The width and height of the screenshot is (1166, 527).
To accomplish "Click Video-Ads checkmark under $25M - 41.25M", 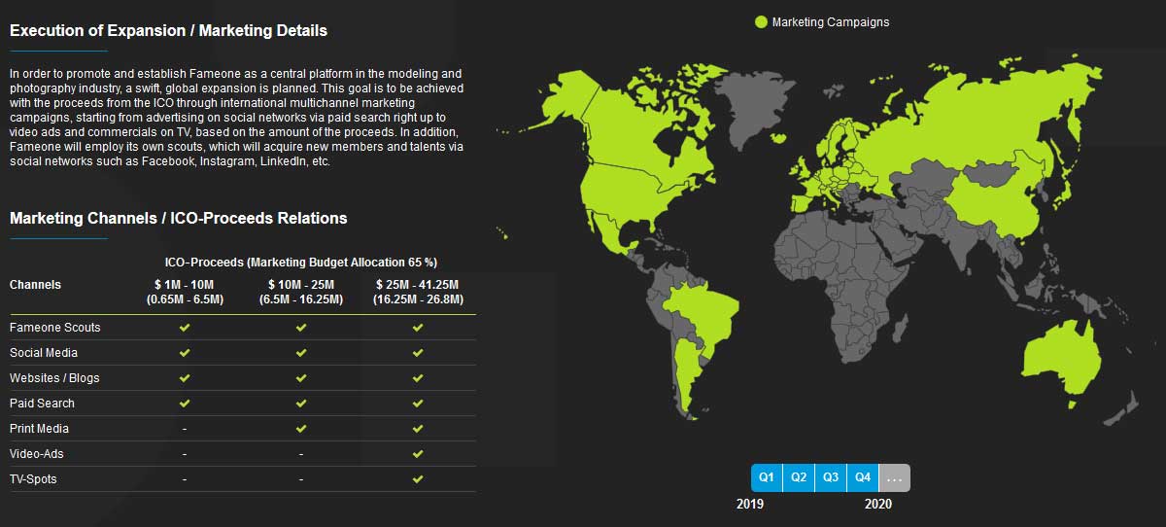I will click(x=417, y=454).
